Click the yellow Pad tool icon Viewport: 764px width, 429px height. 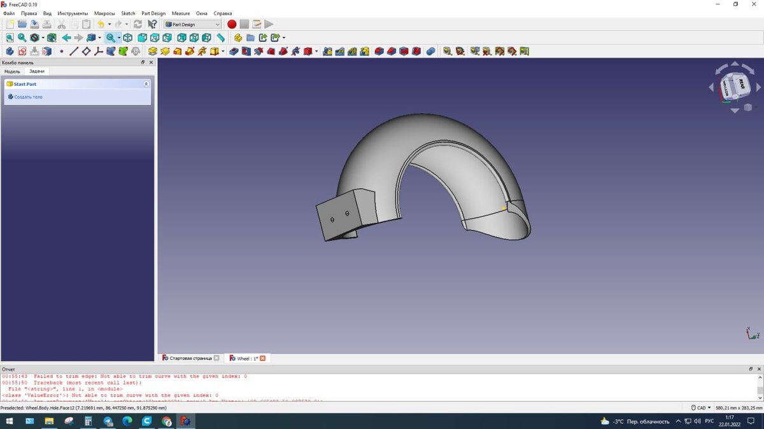(x=153, y=51)
